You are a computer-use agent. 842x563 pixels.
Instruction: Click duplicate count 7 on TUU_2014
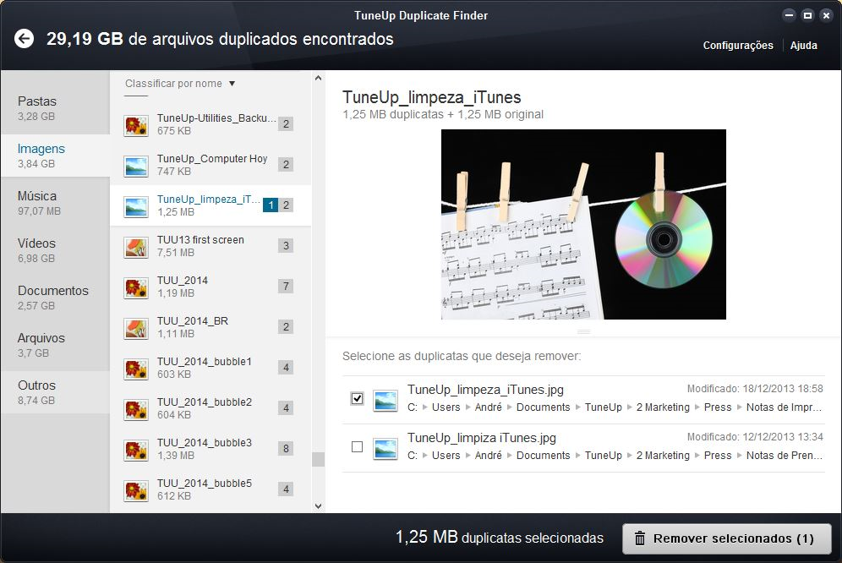[x=286, y=287]
